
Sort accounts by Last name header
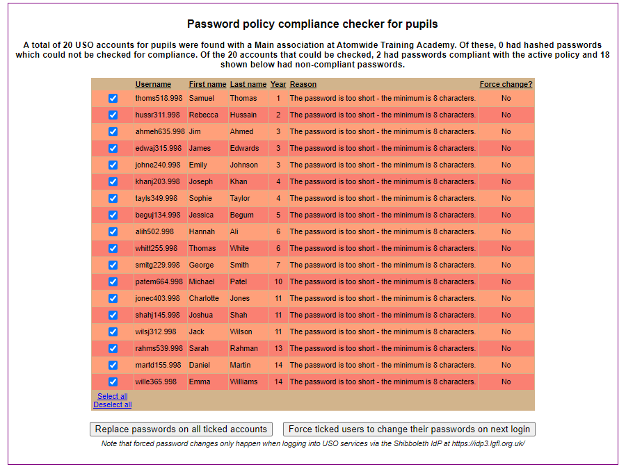tap(248, 84)
